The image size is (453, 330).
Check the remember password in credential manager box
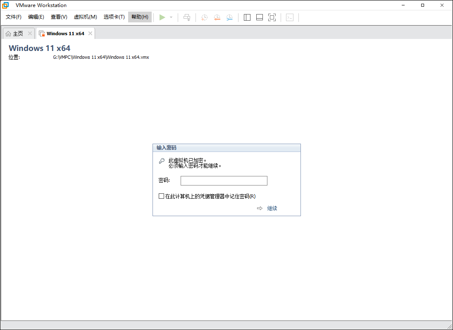pyautogui.click(x=161, y=196)
